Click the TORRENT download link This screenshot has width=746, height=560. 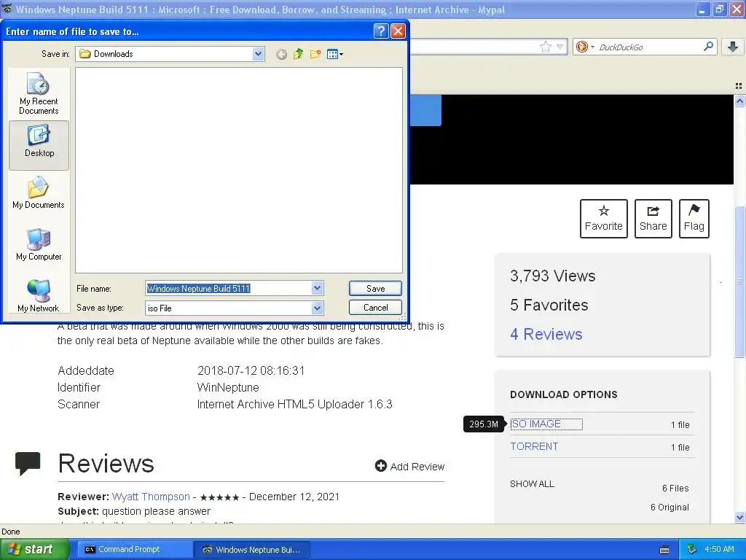point(534,446)
